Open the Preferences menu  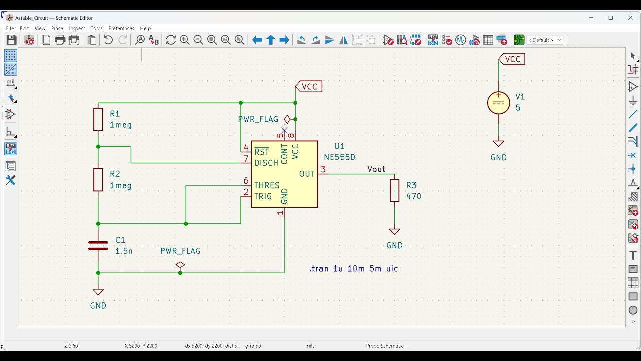point(121,28)
